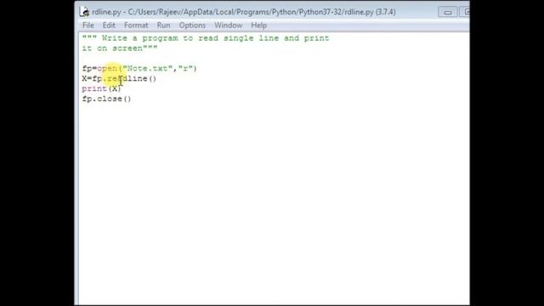The image size is (544, 306).
Task: Click the "Note.txt" string in code
Action: click(147, 68)
